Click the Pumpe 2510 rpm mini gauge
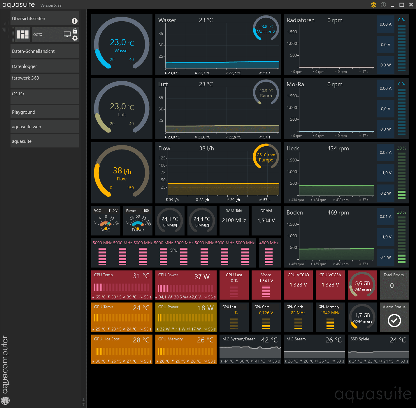416x408 pixels. point(266,156)
